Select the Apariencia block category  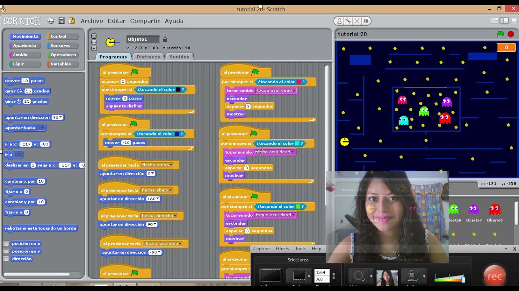[25, 46]
